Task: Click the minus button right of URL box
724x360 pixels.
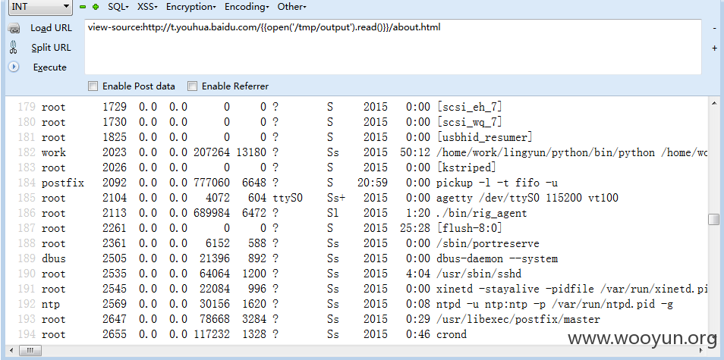Action: [x=714, y=28]
